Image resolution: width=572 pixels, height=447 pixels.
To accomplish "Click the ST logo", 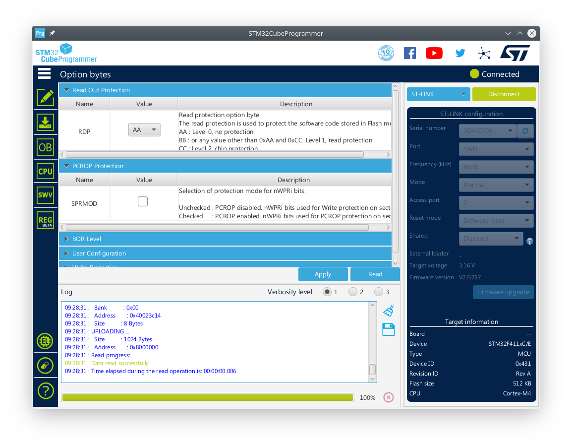I will click(x=515, y=53).
